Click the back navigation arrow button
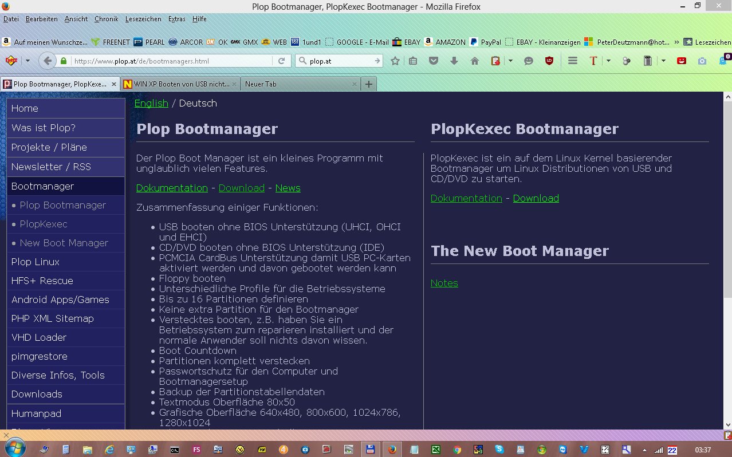The image size is (732, 457). coord(48,61)
